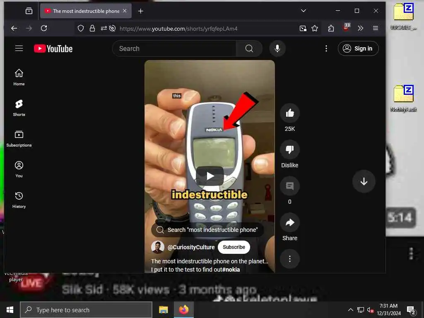The image size is (424, 318).
Task: List all tabs dropdown arrow
Action: point(304,11)
